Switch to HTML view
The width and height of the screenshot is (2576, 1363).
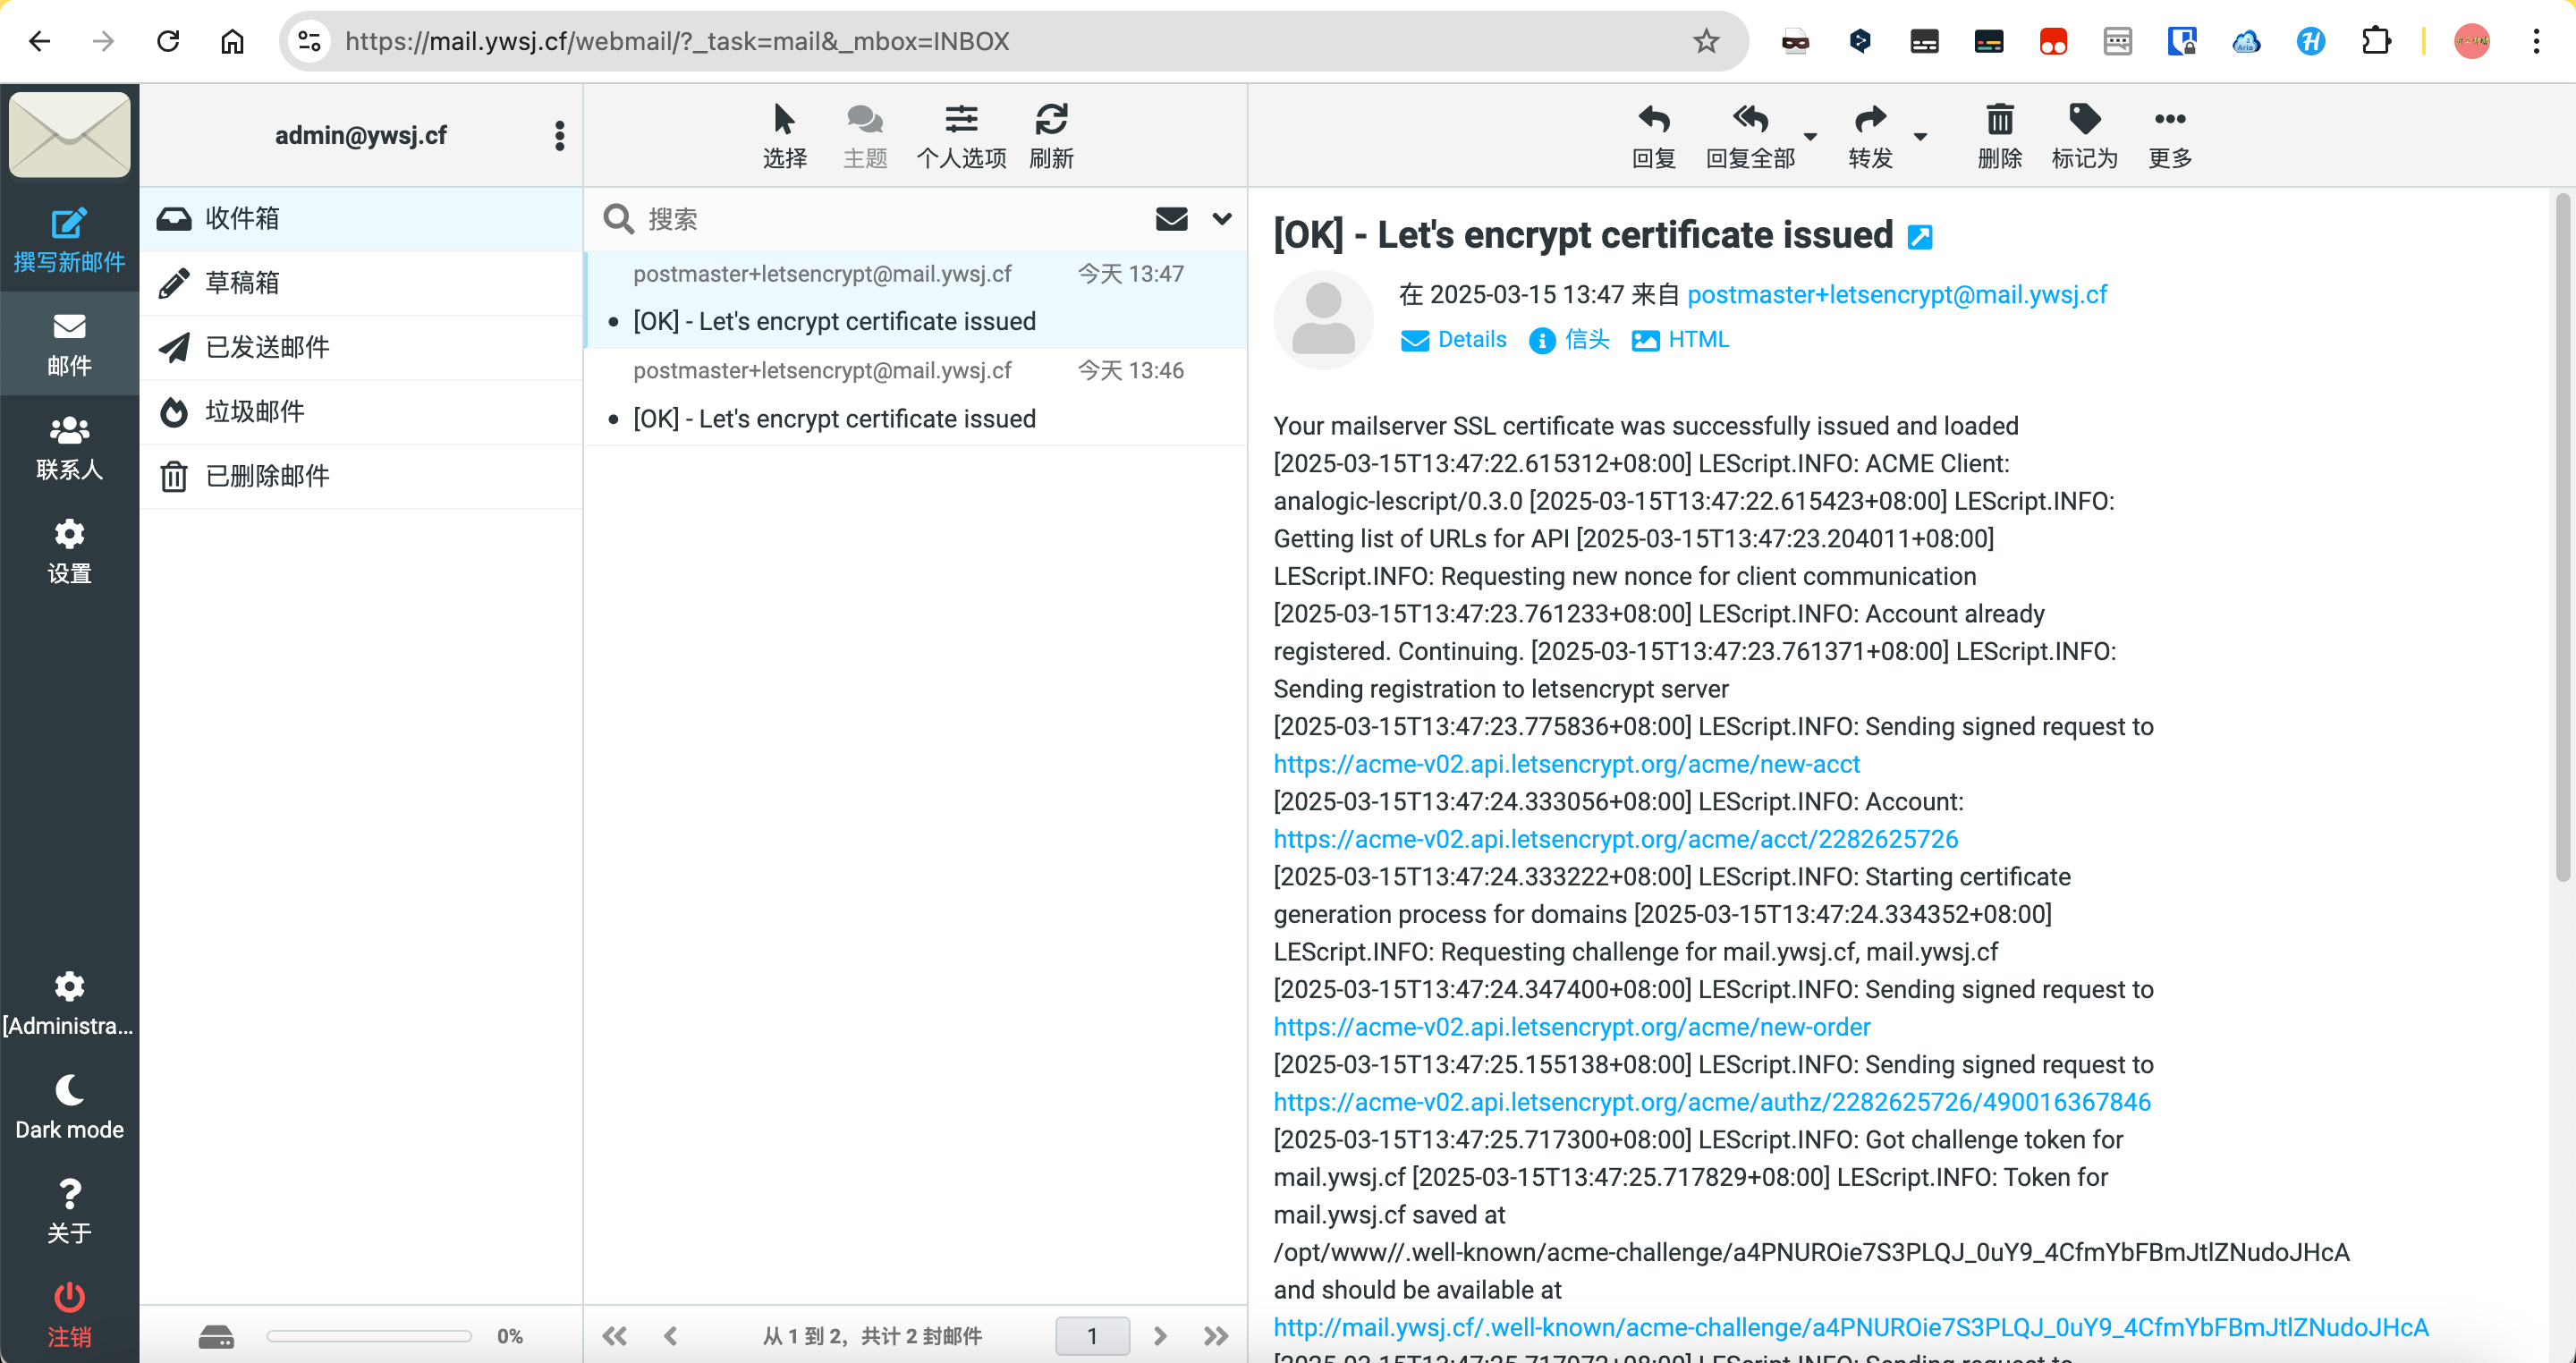[1679, 340]
